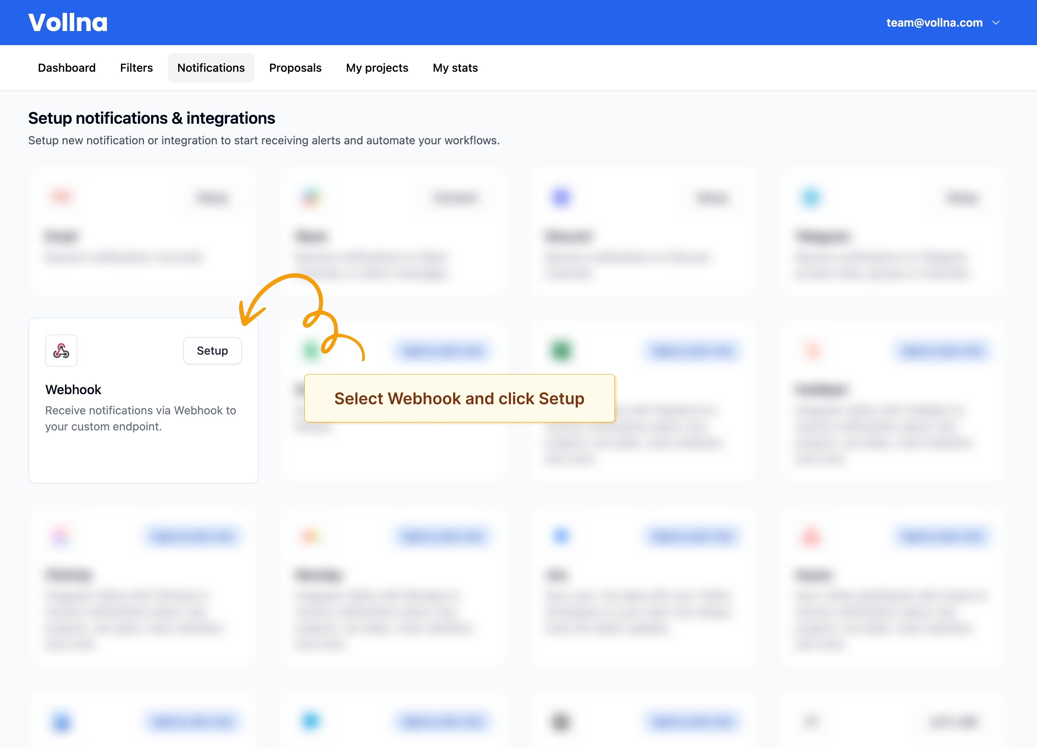
Task: View the My stats tab
Action: click(455, 68)
